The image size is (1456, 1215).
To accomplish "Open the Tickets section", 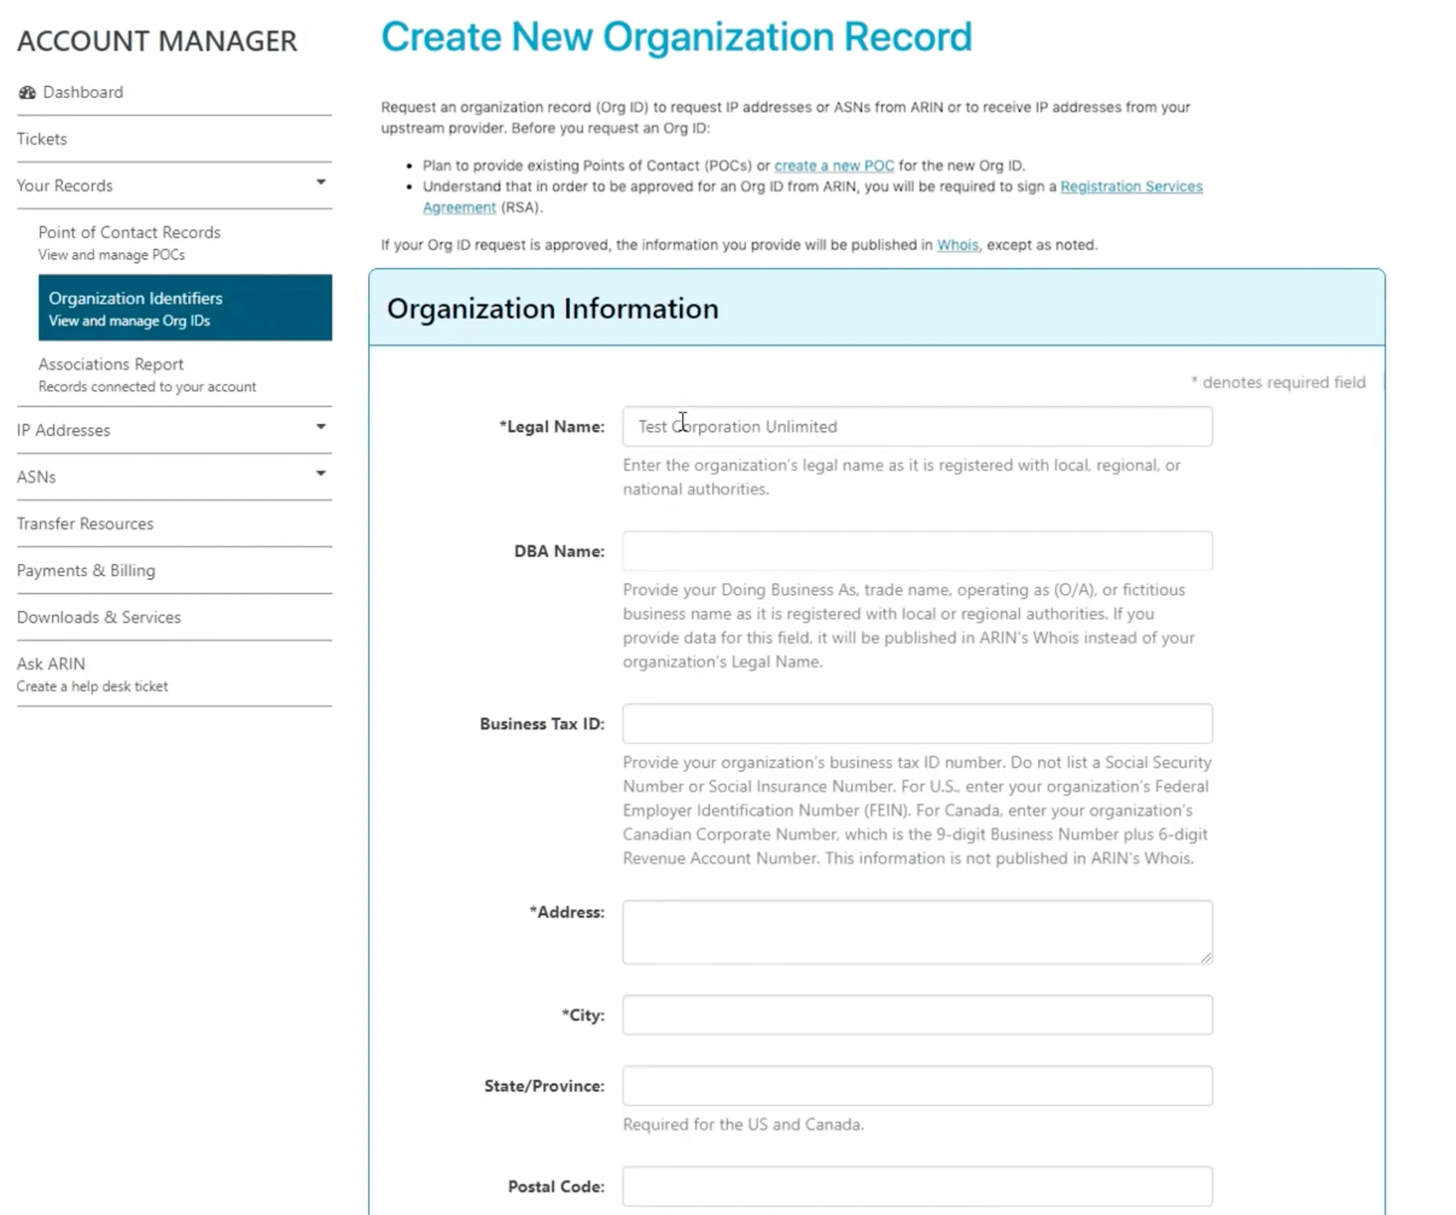I will coord(42,139).
